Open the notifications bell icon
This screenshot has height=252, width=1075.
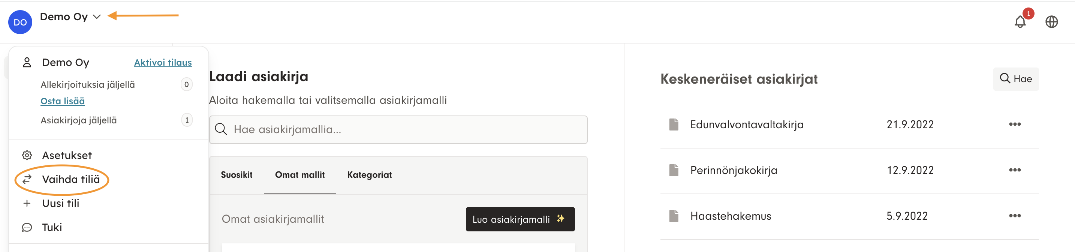pos(1020,22)
